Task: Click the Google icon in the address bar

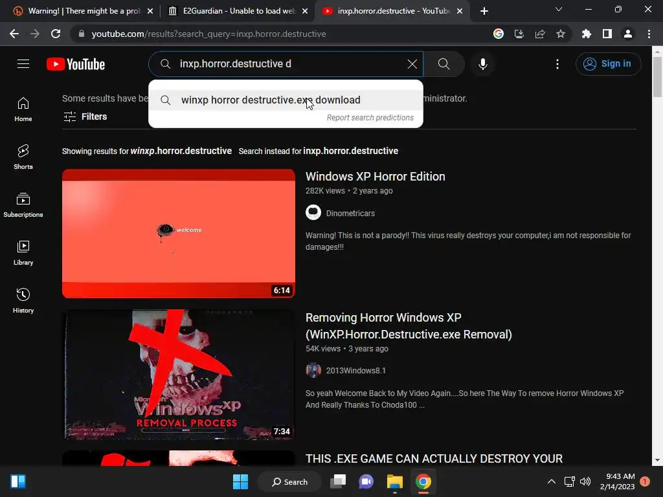Action: pyautogui.click(x=498, y=34)
